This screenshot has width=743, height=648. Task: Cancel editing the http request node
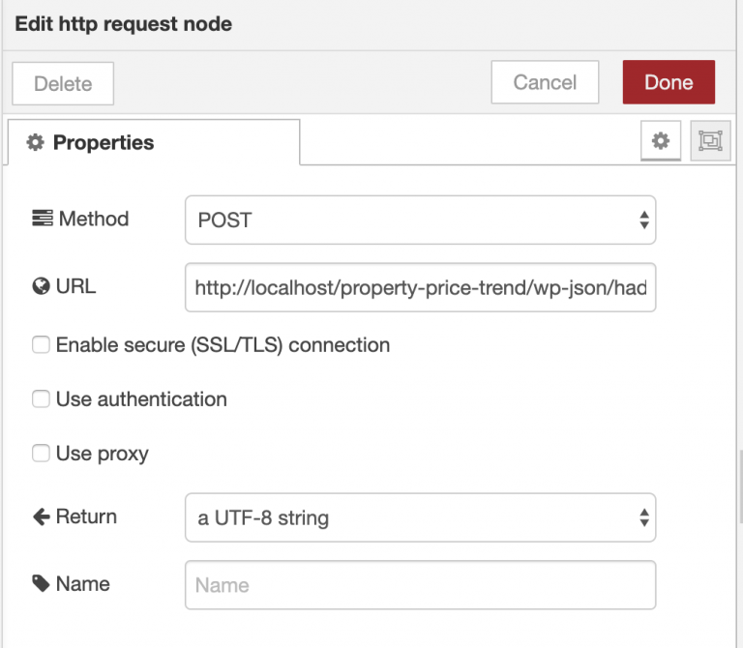point(545,82)
